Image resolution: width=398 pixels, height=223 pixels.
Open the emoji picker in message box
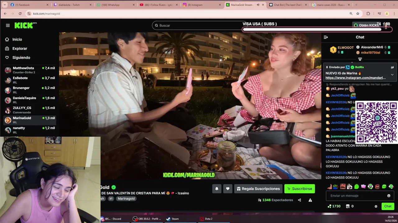tap(389, 196)
